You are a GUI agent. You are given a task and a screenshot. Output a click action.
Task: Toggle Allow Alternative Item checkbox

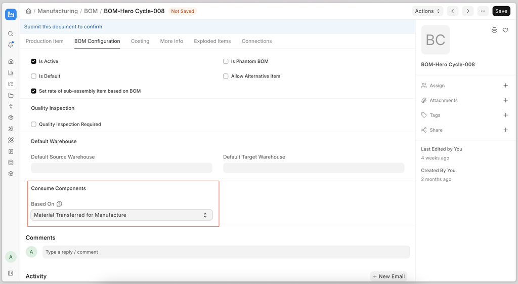(226, 76)
